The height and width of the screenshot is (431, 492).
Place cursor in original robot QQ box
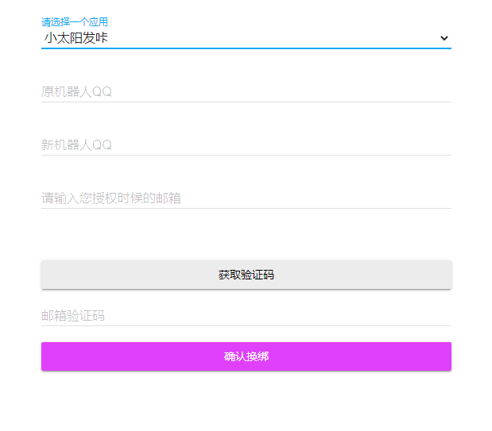click(x=246, y=91)
